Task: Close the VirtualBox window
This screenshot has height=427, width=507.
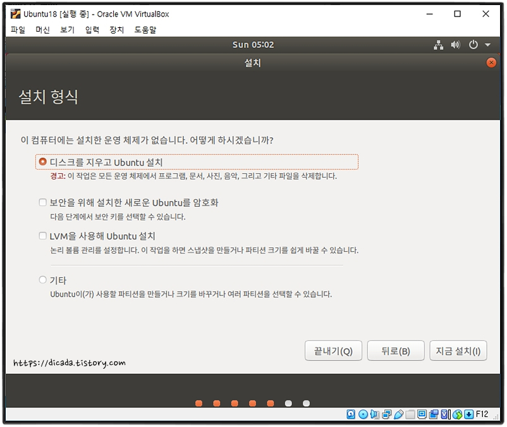Action: pyautogui.click(x=486, y=14)
